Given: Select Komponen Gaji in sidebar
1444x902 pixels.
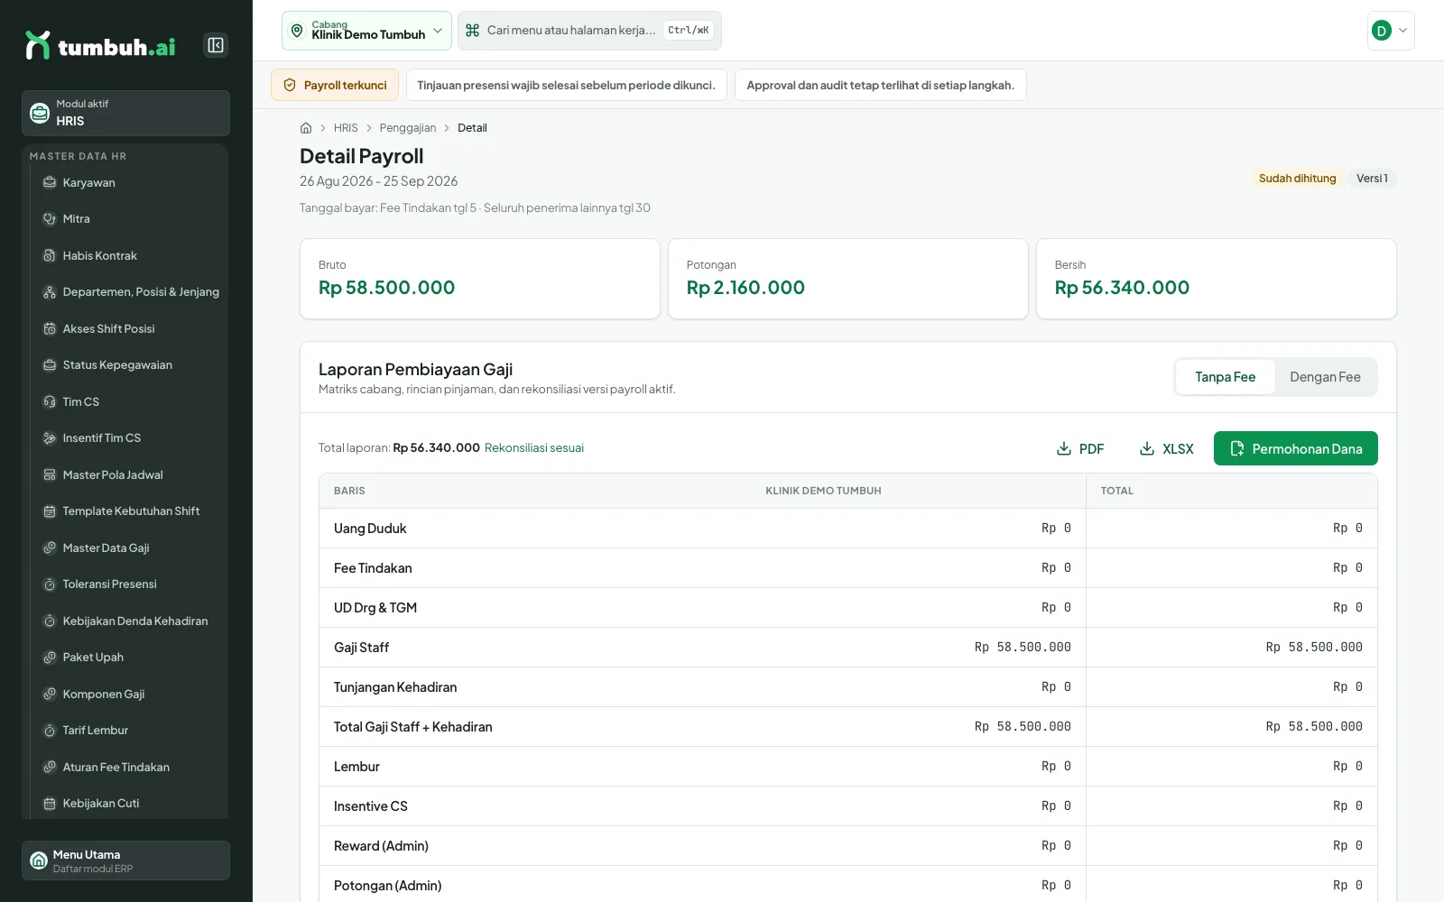Looking at the screenshot, I should click(130, 694).
